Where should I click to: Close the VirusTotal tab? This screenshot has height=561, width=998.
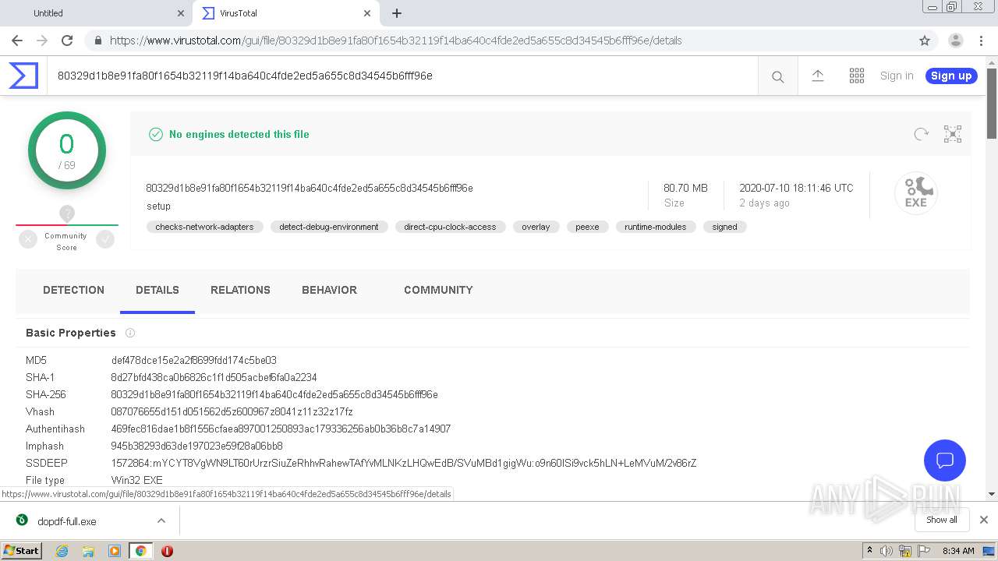367,13
